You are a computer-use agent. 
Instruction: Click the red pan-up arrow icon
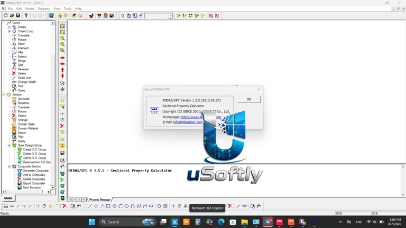[62, 70]
